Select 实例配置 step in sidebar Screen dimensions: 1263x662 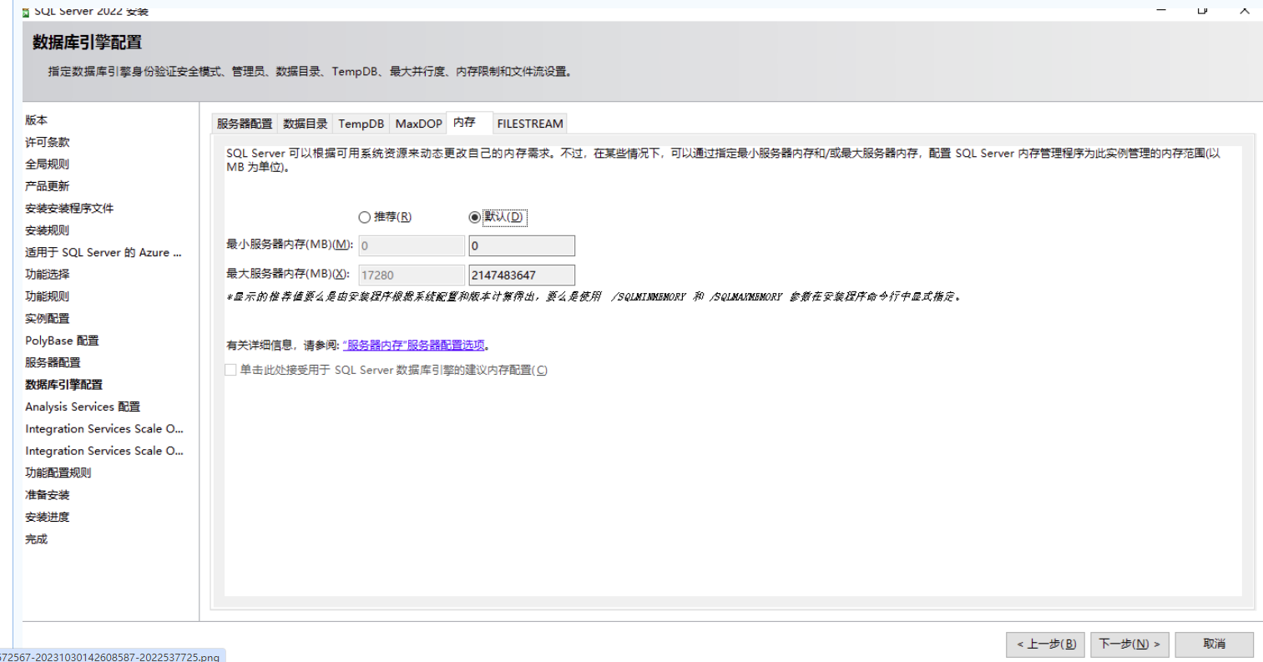(x=48, y=318)
